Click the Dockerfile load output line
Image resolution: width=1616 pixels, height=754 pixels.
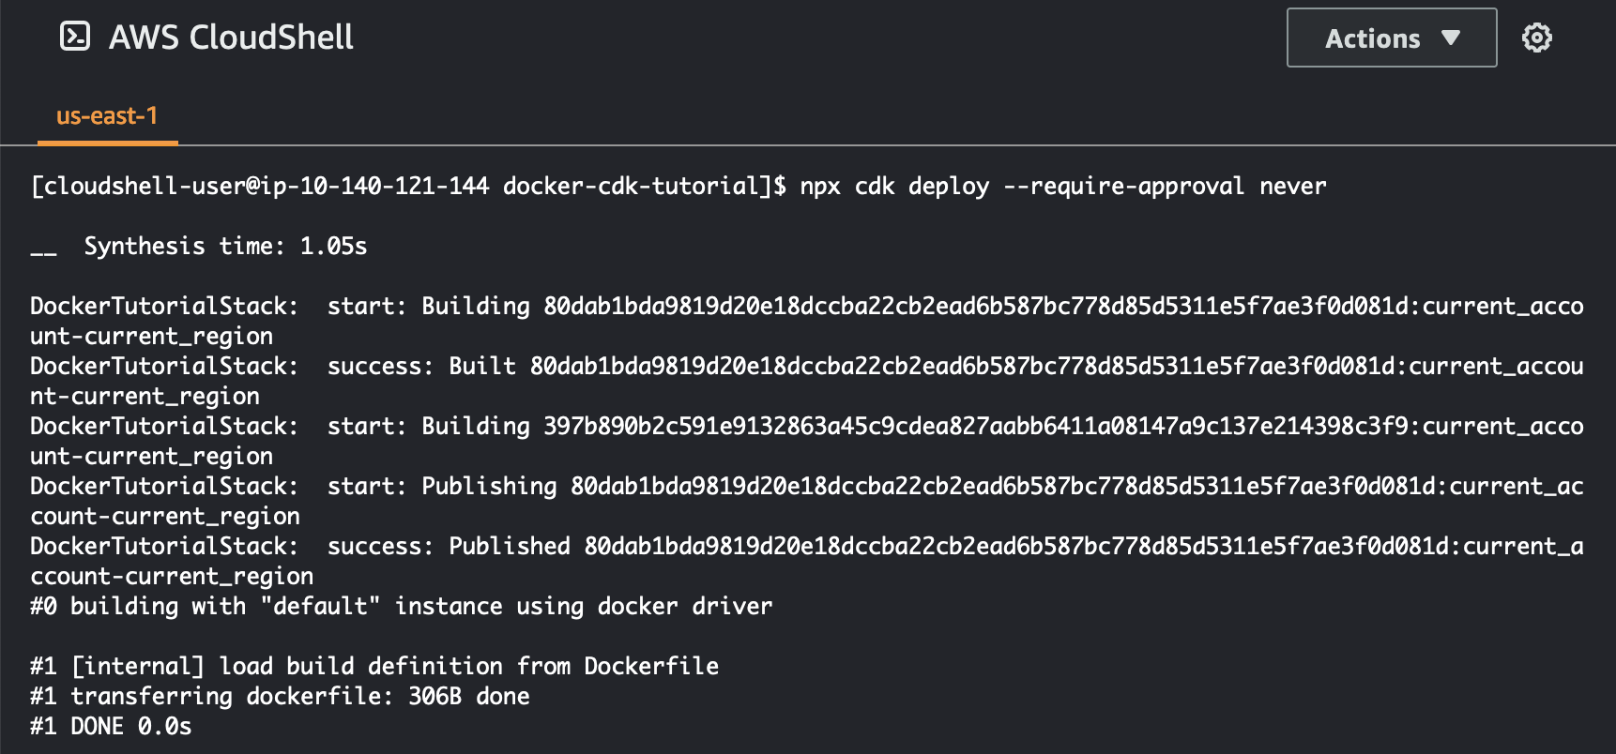pos(374,666)
